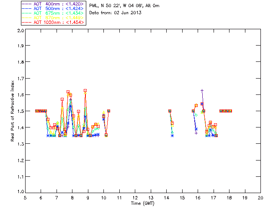Screen dimensions: 268x214
Task: Click the 'Time (GMT)' axis label
Action: click(x=142, y=204)
